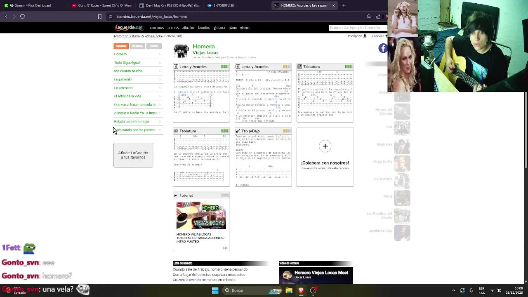Open the song Me Gustas Mucho

[x=138, y=71]
